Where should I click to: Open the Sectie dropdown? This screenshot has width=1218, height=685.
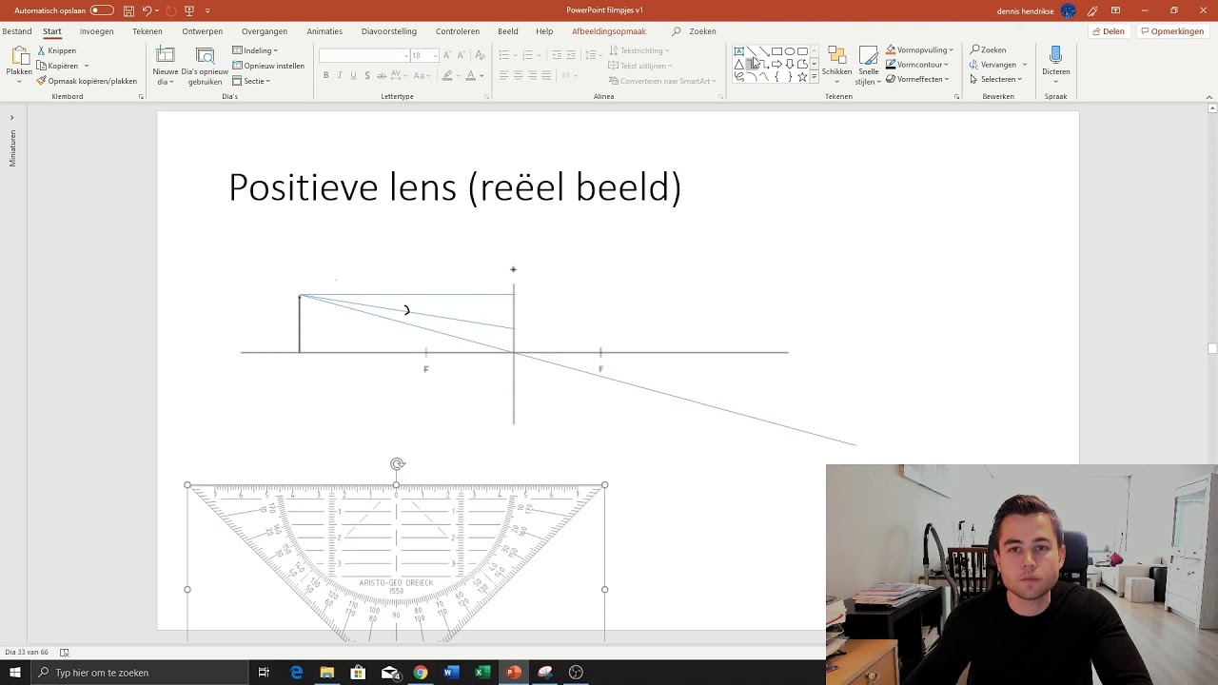pos(252,81)
